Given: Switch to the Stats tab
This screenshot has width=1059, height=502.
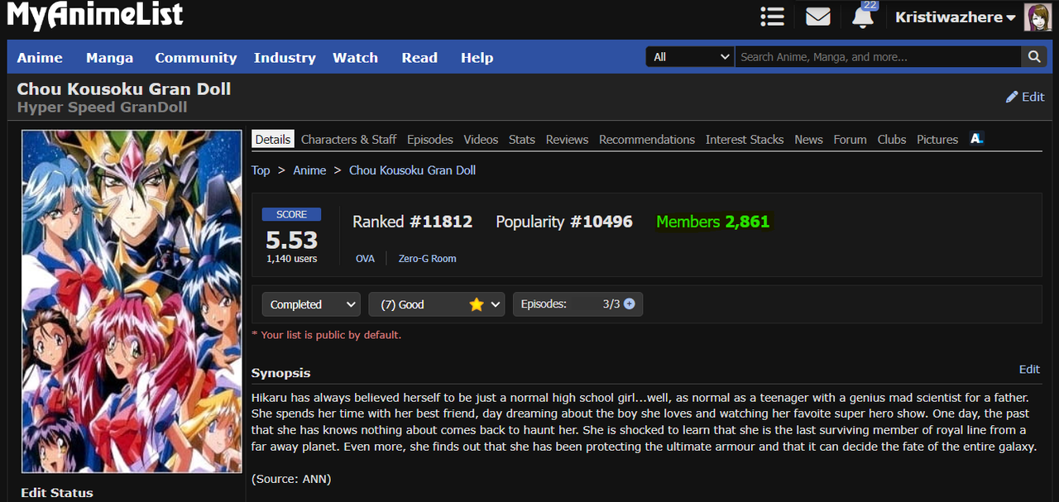Looking at the screenshot, I should click(522, 139).
